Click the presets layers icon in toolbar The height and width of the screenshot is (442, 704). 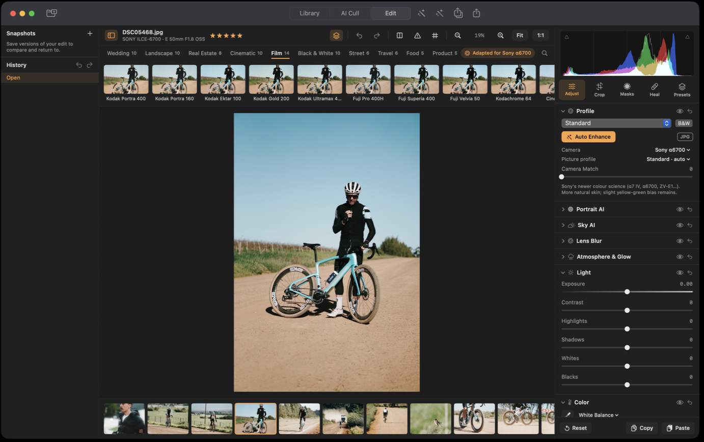(x=336, y=35)
